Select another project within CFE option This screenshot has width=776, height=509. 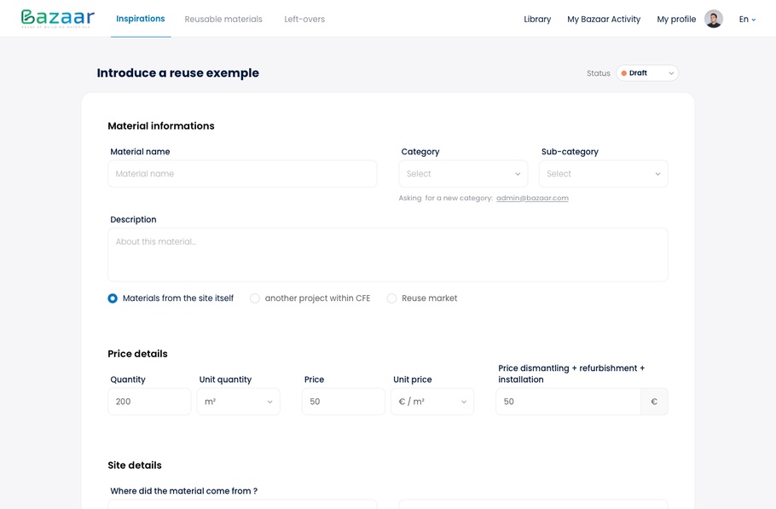255,298
